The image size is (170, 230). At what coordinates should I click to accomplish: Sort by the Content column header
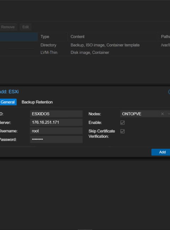113,37
